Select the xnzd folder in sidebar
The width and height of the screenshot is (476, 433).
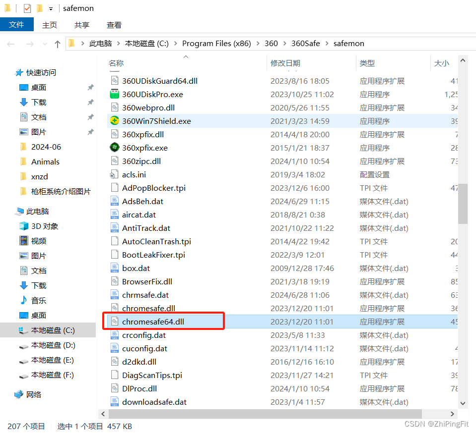coord(40,177)
